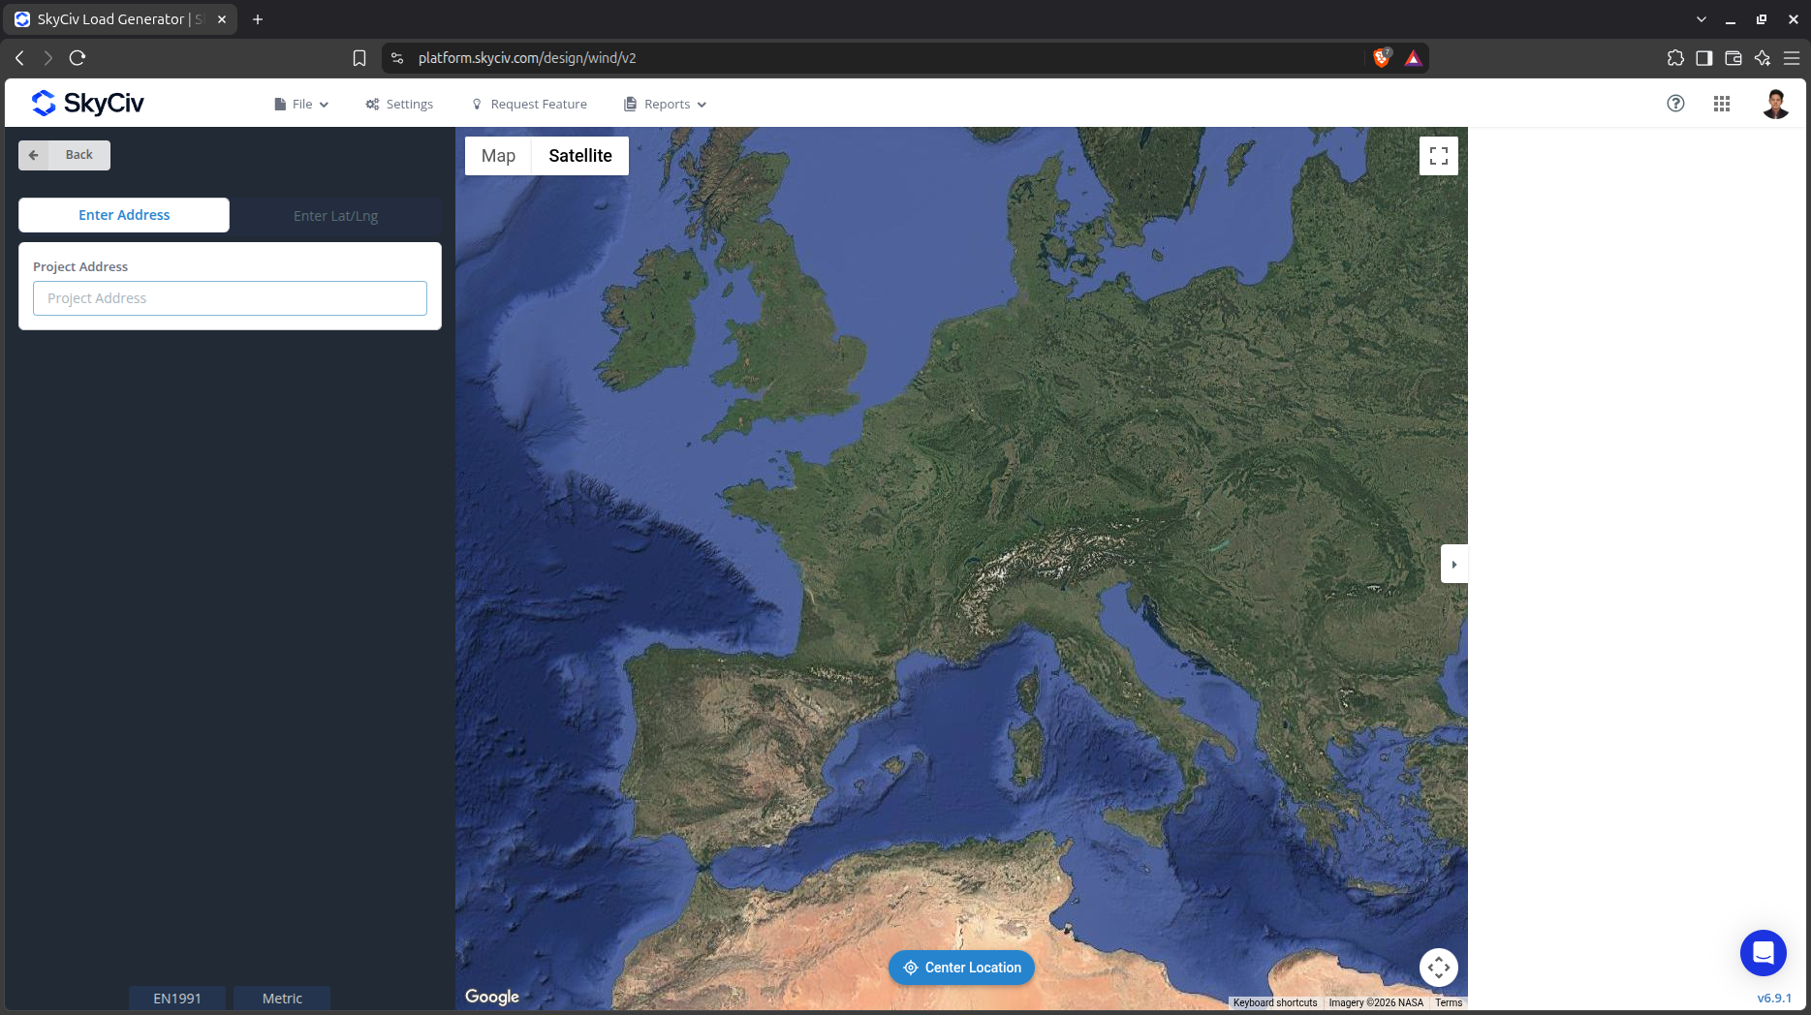Close the SkyCiv Load Generator tab
The width and height of the screenshot is (1811, 1015).
tap(222, 19)
